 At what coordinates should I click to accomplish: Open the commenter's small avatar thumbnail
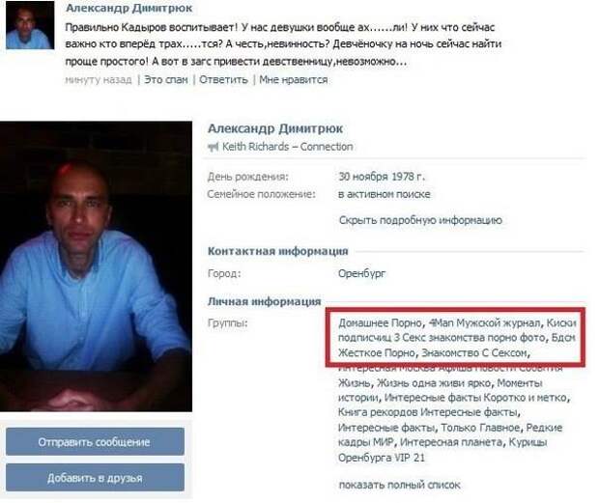30,25
